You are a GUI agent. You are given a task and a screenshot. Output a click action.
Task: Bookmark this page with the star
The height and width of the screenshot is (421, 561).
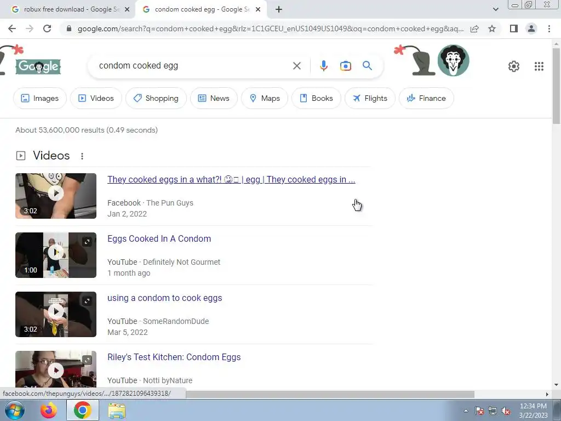coord(492,29)
